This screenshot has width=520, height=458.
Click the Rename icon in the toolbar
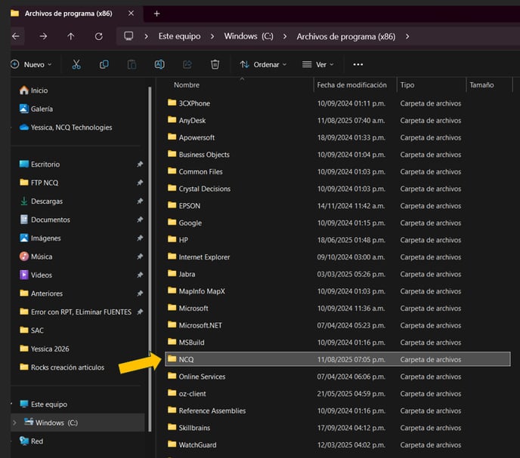click(x=159, y=64)
